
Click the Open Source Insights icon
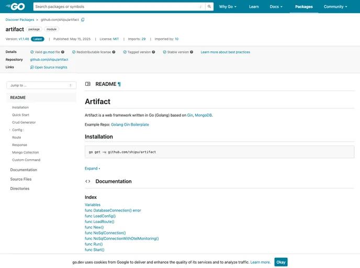[32, 68]
